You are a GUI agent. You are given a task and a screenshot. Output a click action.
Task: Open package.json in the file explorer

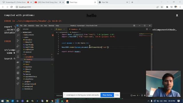29,86
